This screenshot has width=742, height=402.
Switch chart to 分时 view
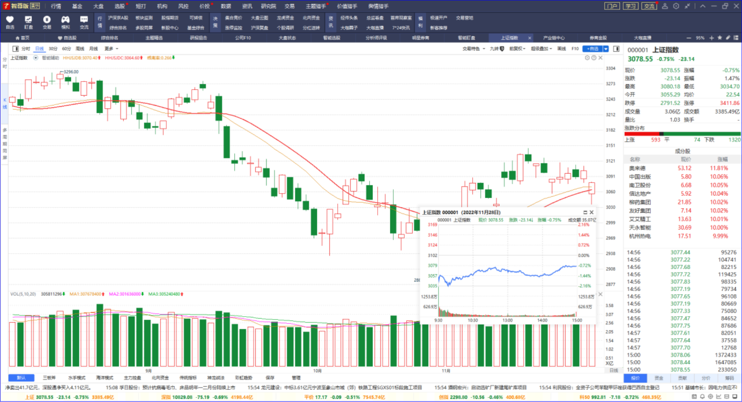[x=26, y=49]
